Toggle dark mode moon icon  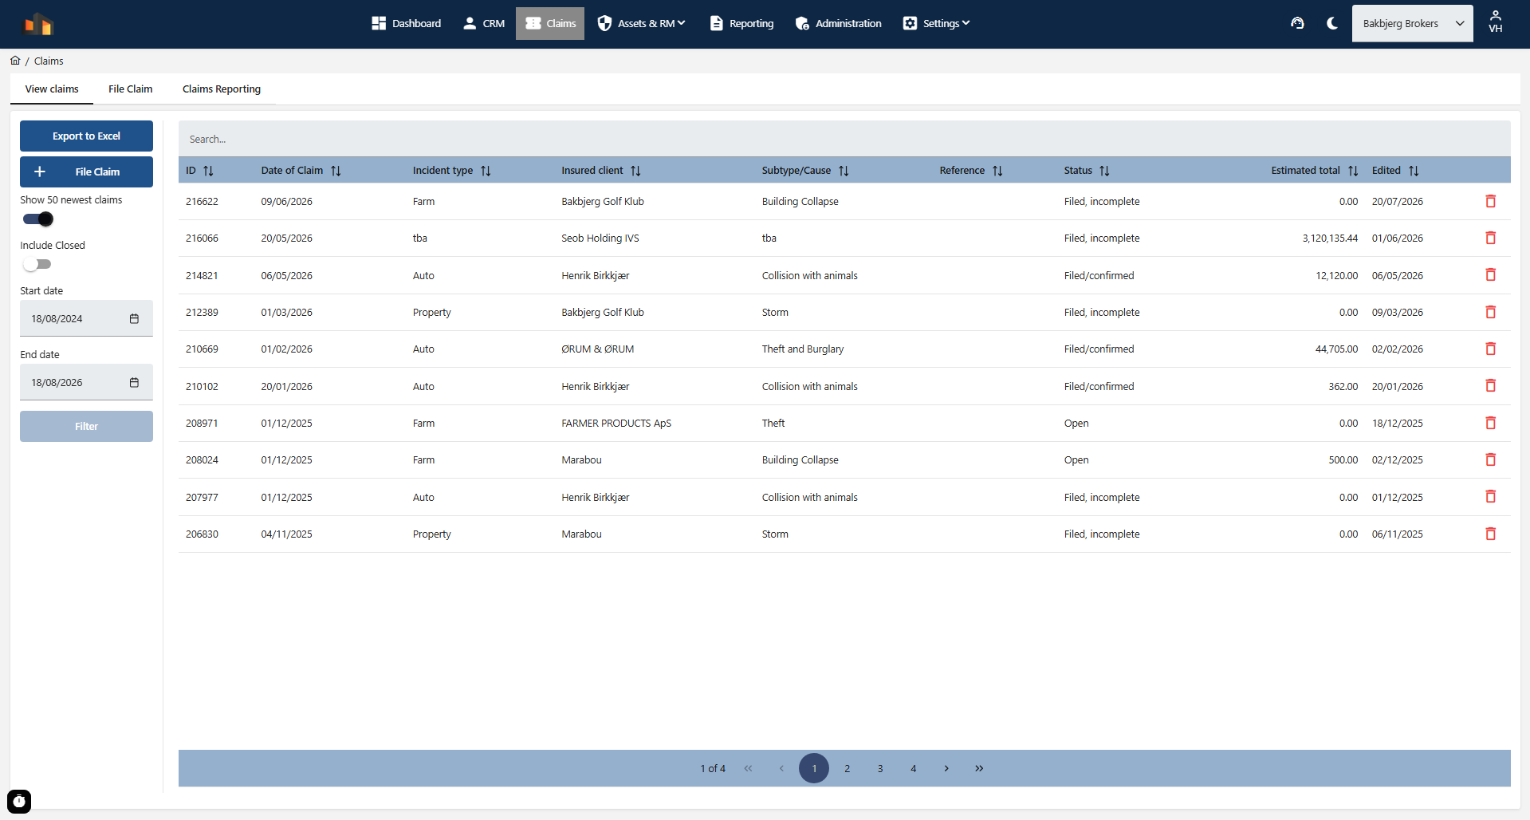click(x=1331, y=23)
